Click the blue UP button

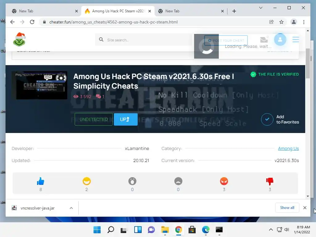[126, 119]
